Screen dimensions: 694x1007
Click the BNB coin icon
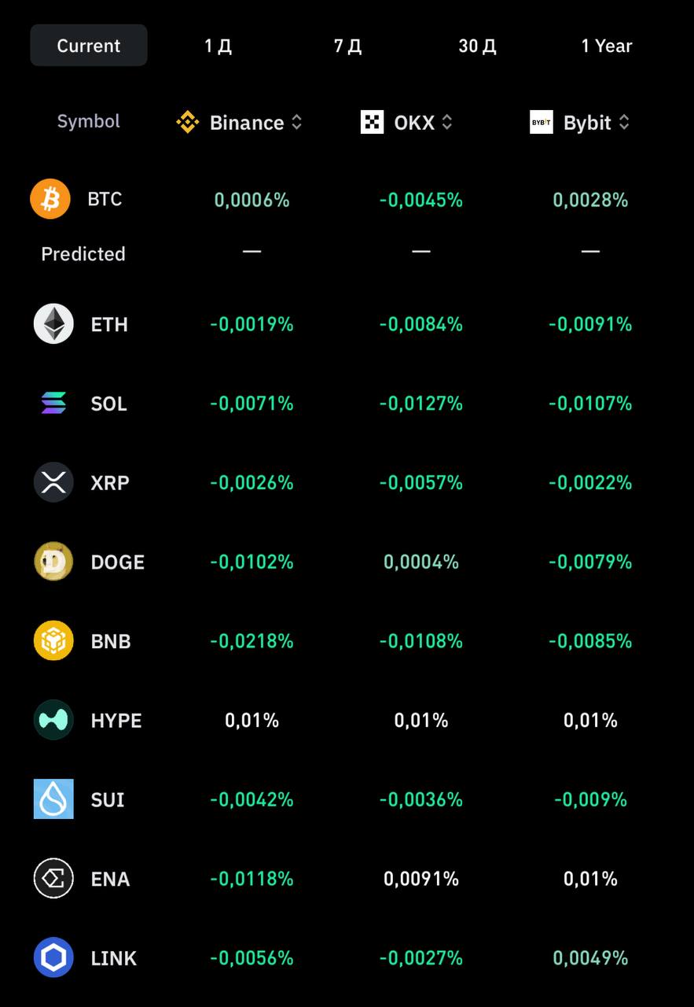[53, 641]
